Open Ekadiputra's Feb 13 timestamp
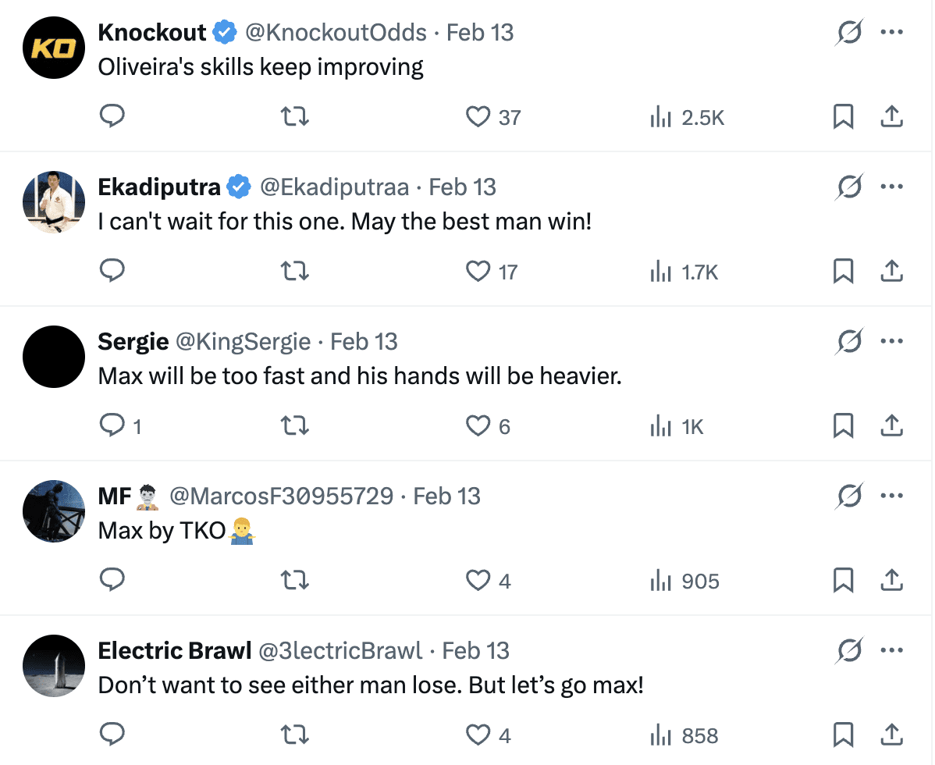The width and height of the screenshot is (935, 765). click(463, 187)
